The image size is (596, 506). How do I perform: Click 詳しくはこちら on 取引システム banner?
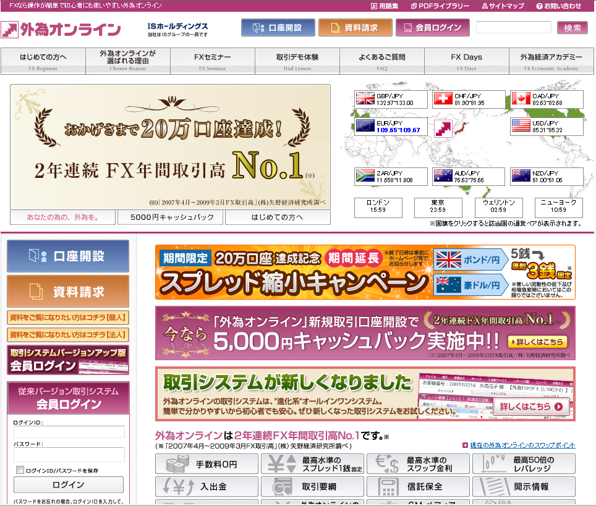coord(531,407)
